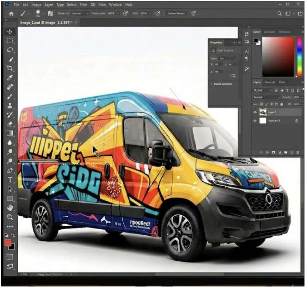The width and height of the screenshot is (305, 287).
Task: Open the brush Mode Normal dropdown
Action: point(80,14)
